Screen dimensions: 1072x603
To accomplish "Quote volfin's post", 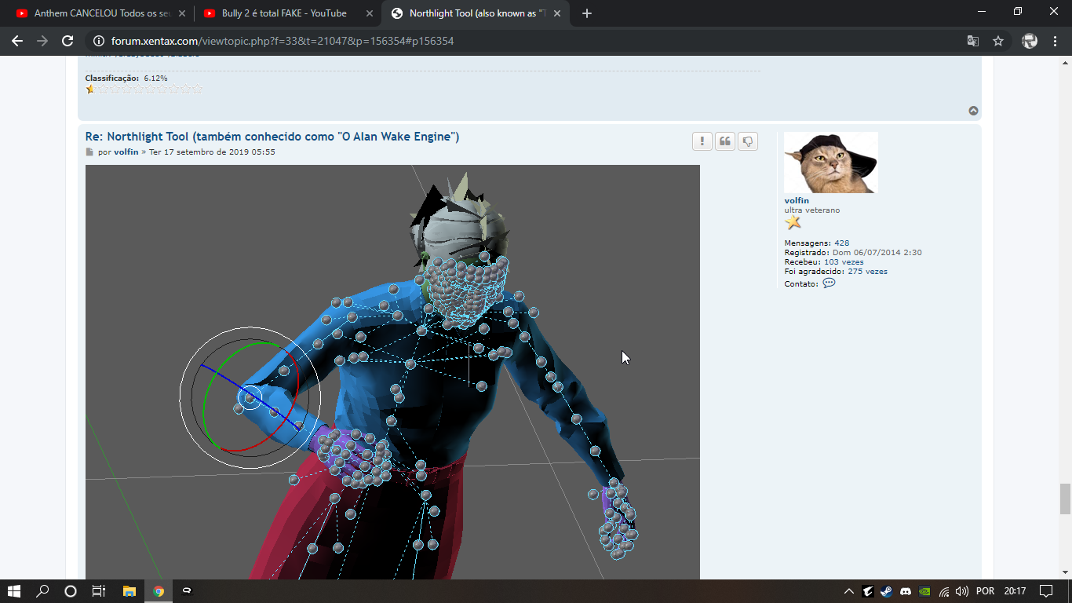I will pos(725,141).
